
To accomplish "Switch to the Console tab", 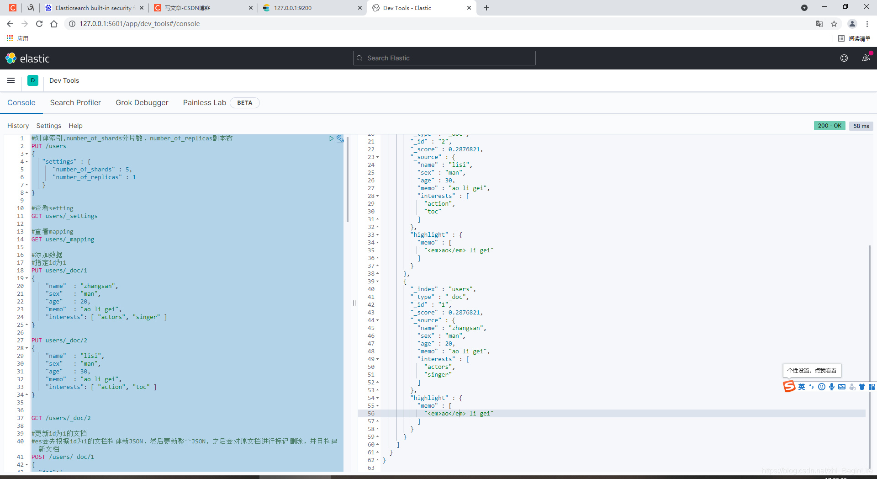I will pos(21,102).
